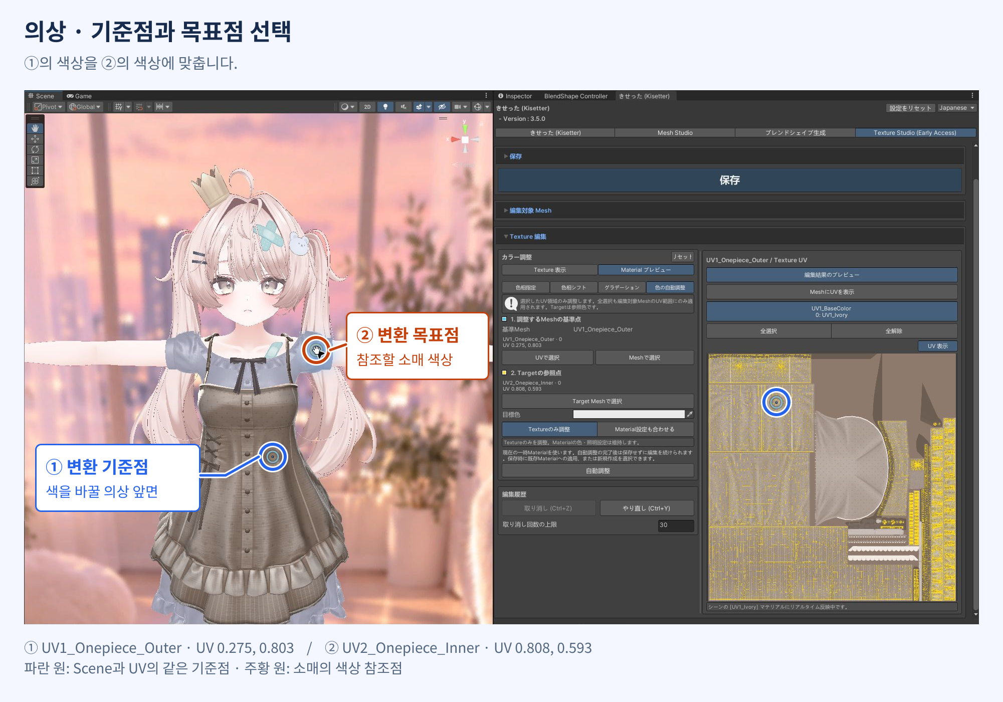Switch to the Game tab
The width and height of the screenshot is (1003, 702).
coord(80,96)
